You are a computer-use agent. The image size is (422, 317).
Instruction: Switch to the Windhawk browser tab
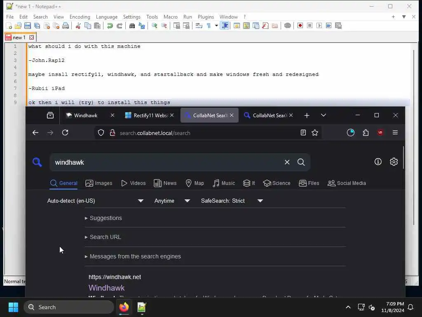tap(86, 116)
